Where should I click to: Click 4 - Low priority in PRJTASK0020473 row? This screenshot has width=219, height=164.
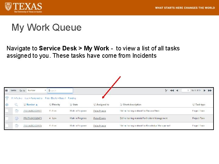click(53, 118)
